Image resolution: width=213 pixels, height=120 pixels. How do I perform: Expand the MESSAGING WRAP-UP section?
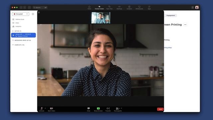click(x=13, y=40)
